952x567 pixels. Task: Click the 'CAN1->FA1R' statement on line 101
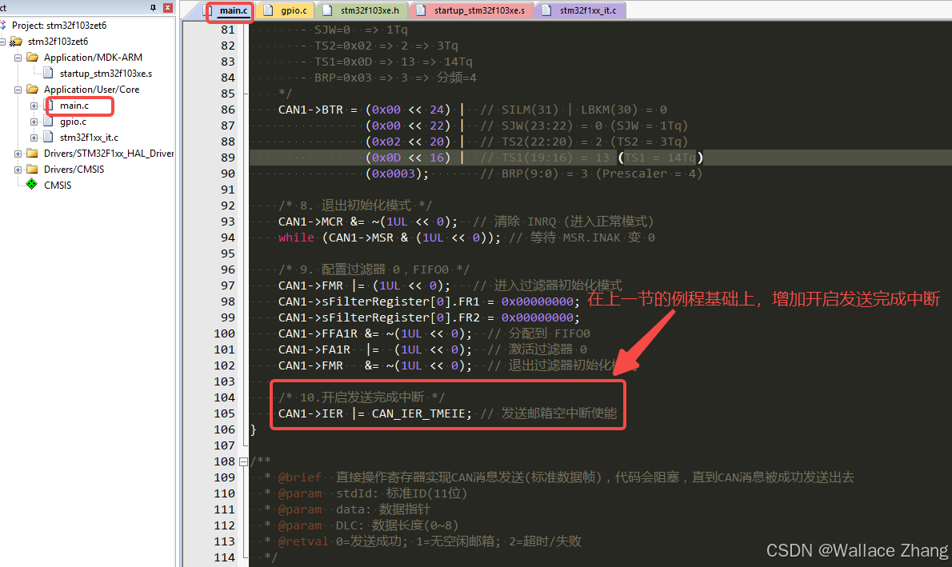314,349
